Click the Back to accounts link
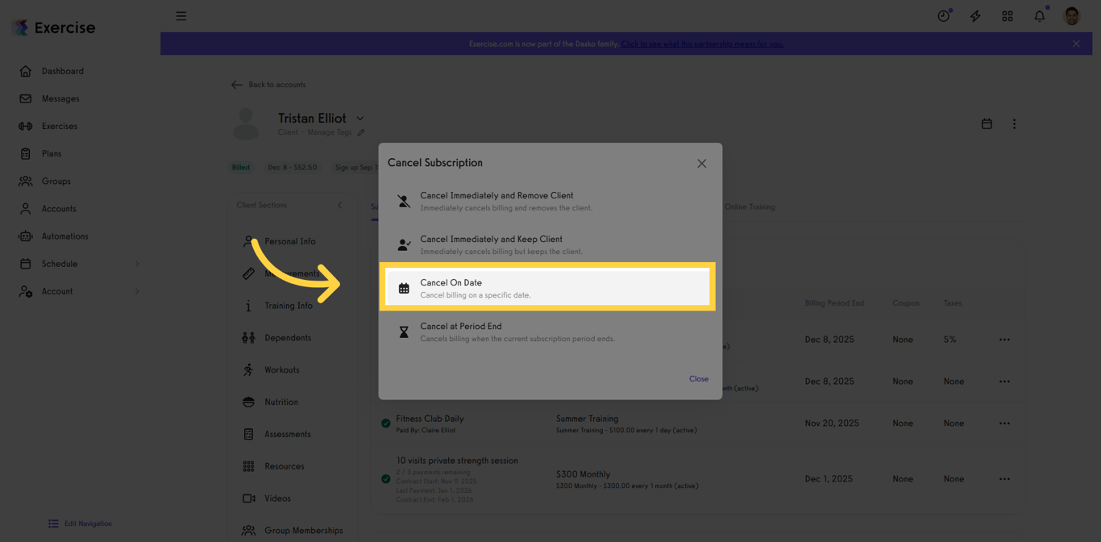The width and height of the screenshot is (1101, 542). tap(269, 84)
